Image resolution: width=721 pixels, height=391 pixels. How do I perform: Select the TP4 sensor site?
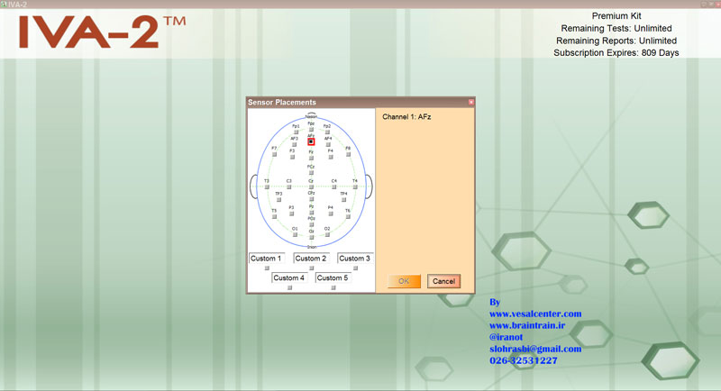click(x=343, y=199)
